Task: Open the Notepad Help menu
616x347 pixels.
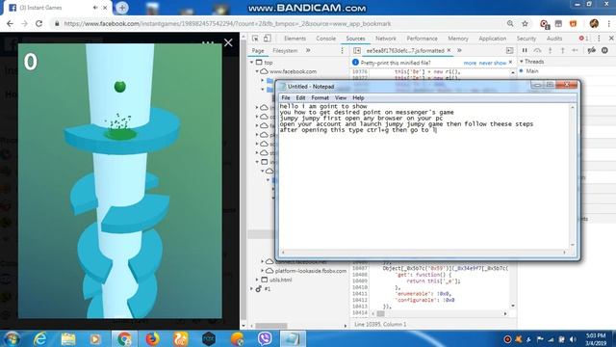Action: coord(358,97)
